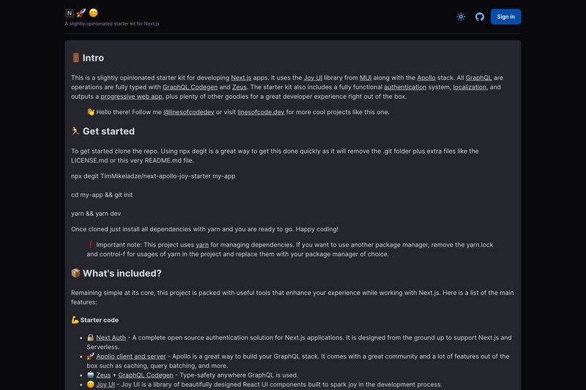The height and width of the screenshot is (390, 586).
Task: Click the 'npx degit TimMikeladze/next-apollo-joy-starter my-app' line
Action: pyautogui.click(x=153, y=176)
